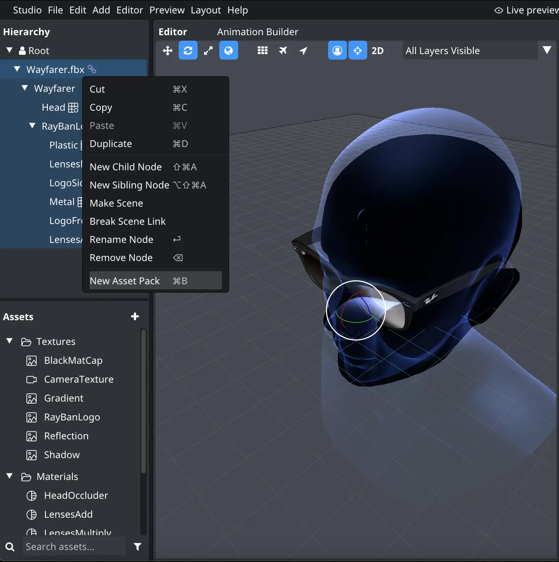Choose Make Scene

click(x=156, y=203)
